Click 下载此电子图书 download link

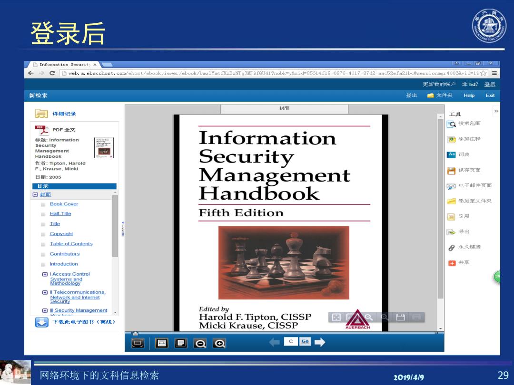84,322
